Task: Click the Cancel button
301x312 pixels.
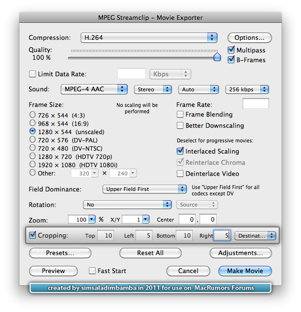Action: point(188,271)
